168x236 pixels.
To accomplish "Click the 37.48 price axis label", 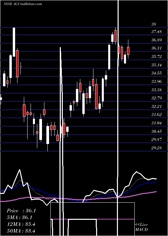I will pyautogui.click(x=157, y=32).
